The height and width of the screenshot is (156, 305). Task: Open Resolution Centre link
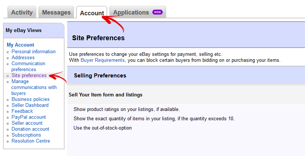point(31,141)
